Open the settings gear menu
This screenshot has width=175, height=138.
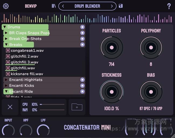point(6,6)
